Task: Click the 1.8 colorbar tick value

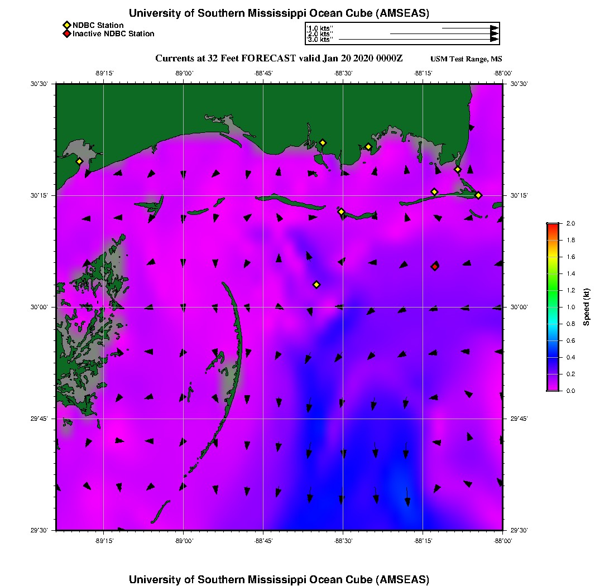Action: coord(570,240)
